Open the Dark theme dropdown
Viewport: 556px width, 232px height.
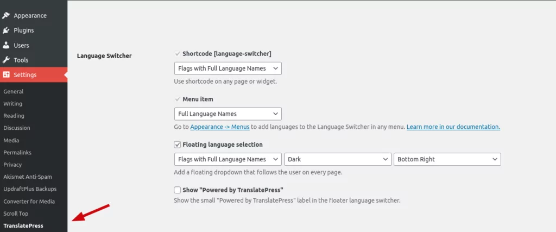338,159
